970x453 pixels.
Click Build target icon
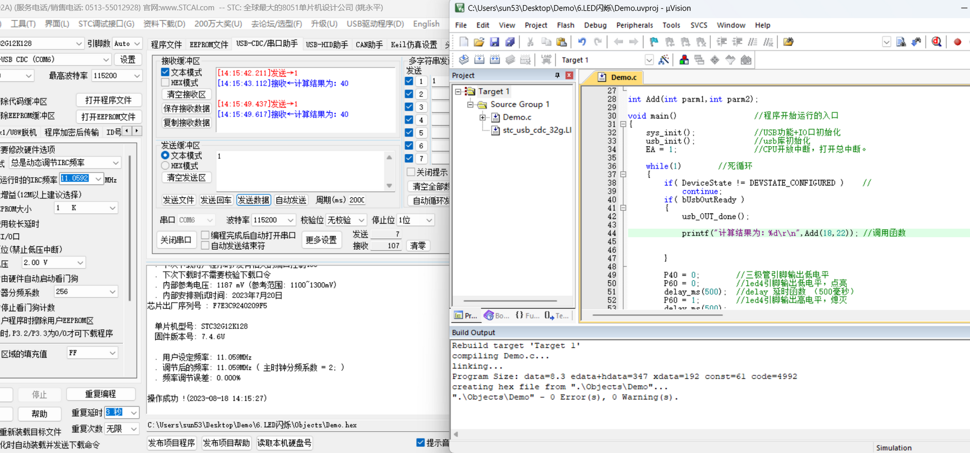(x=479, y=60)
